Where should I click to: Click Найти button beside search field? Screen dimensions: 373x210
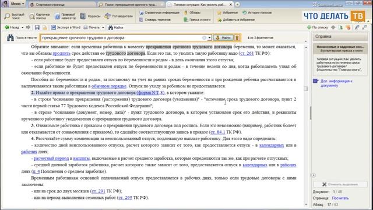tap(223, 37)
